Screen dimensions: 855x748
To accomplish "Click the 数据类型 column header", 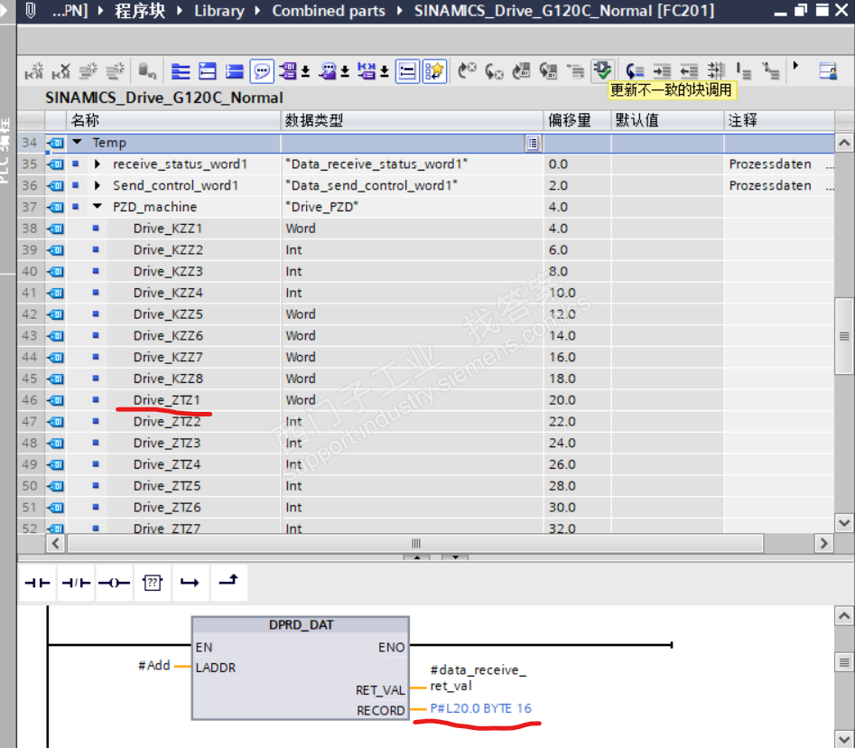I will click(413, 120).
